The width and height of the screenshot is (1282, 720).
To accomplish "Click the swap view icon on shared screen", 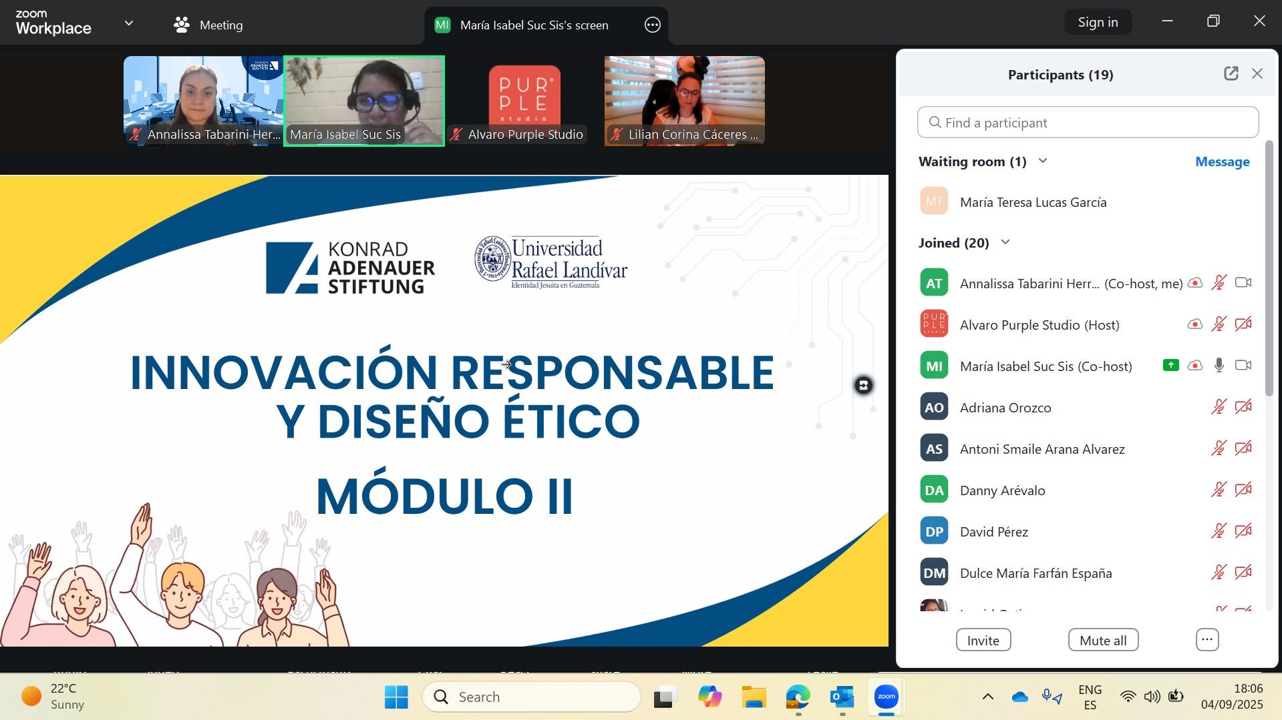I will pyautogui.click(x=863, y=386).
